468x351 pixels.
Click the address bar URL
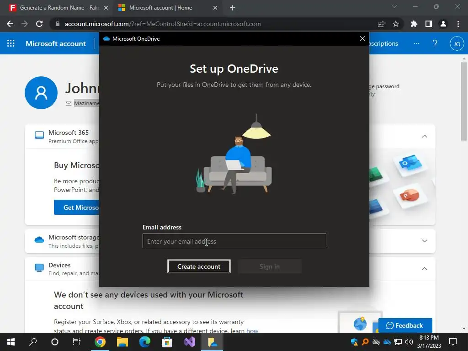pos(163,24)
